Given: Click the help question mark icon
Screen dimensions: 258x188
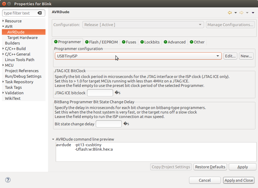Looking at the screenshot, I should pyautogui.click(x=8, y=180).
